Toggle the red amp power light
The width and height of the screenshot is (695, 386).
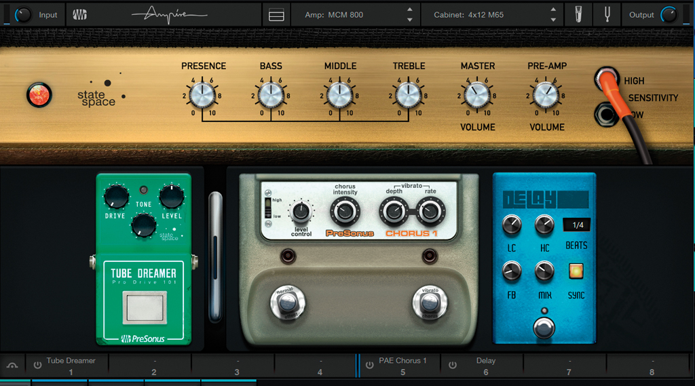39,95
